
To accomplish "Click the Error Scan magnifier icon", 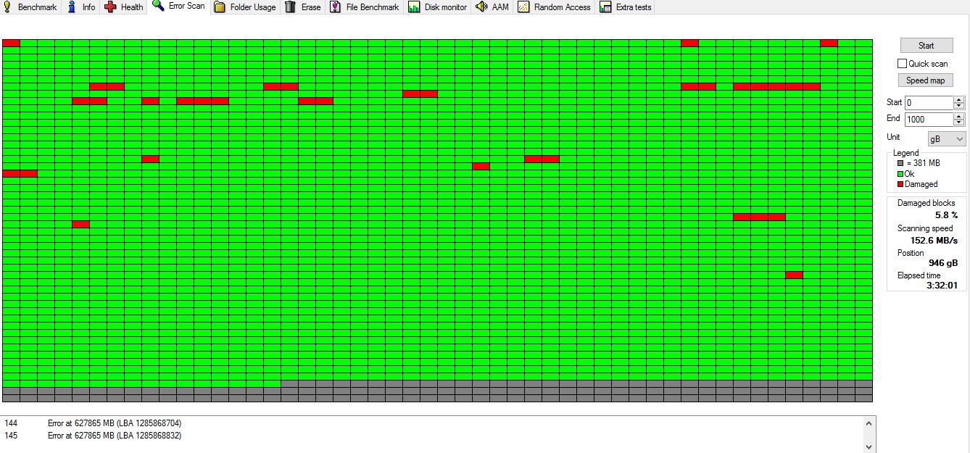I will tap(158, 7).
